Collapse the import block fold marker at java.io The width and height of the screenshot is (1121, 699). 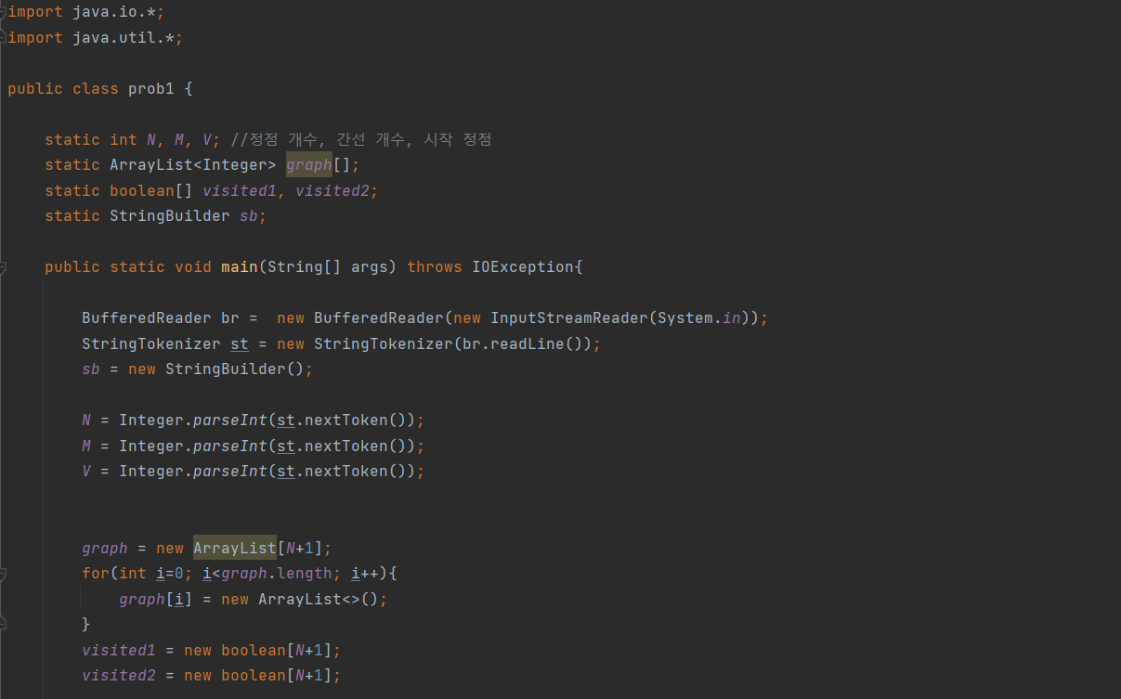pyautogui.click(x=3, y=12)
